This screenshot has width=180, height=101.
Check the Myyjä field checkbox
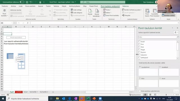[139, 49]
